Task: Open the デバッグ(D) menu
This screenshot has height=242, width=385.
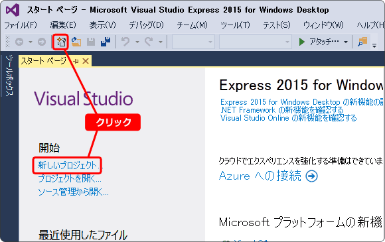Action: tap(146, 25)
